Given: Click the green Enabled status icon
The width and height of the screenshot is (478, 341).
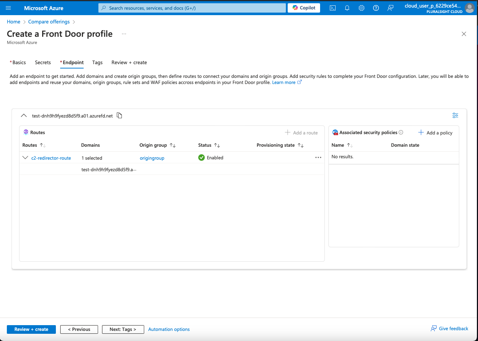Looking at the screenshot, I should tap(202, 158).
